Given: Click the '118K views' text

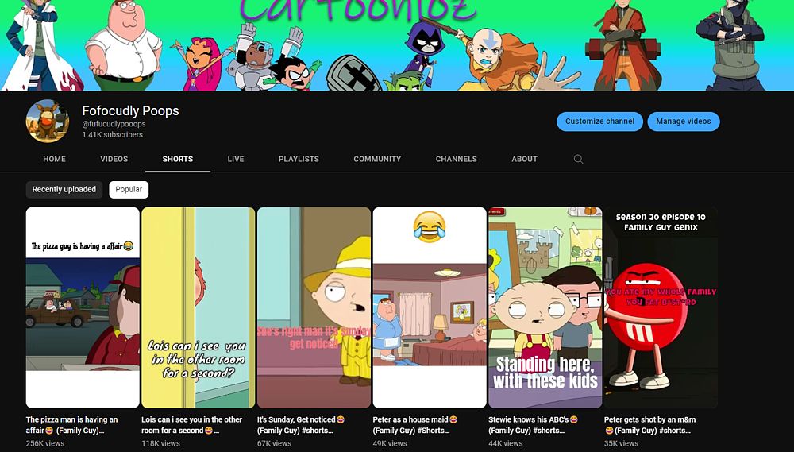Looking at the screenshot, I should click(x=160, y=443).
